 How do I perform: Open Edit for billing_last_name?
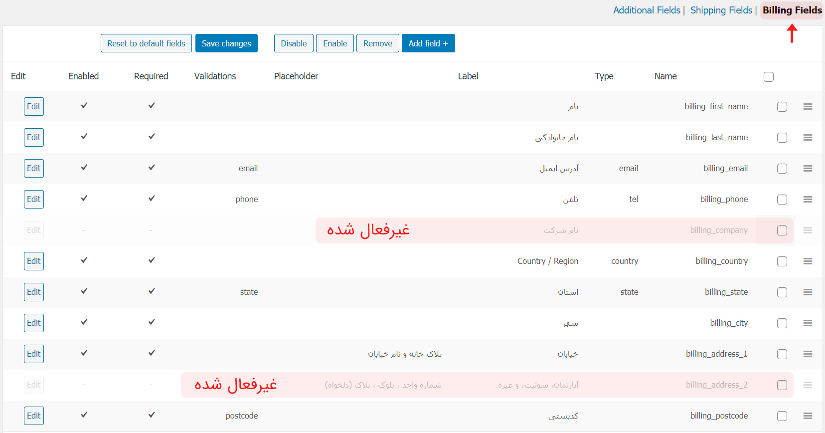point(34,138)
